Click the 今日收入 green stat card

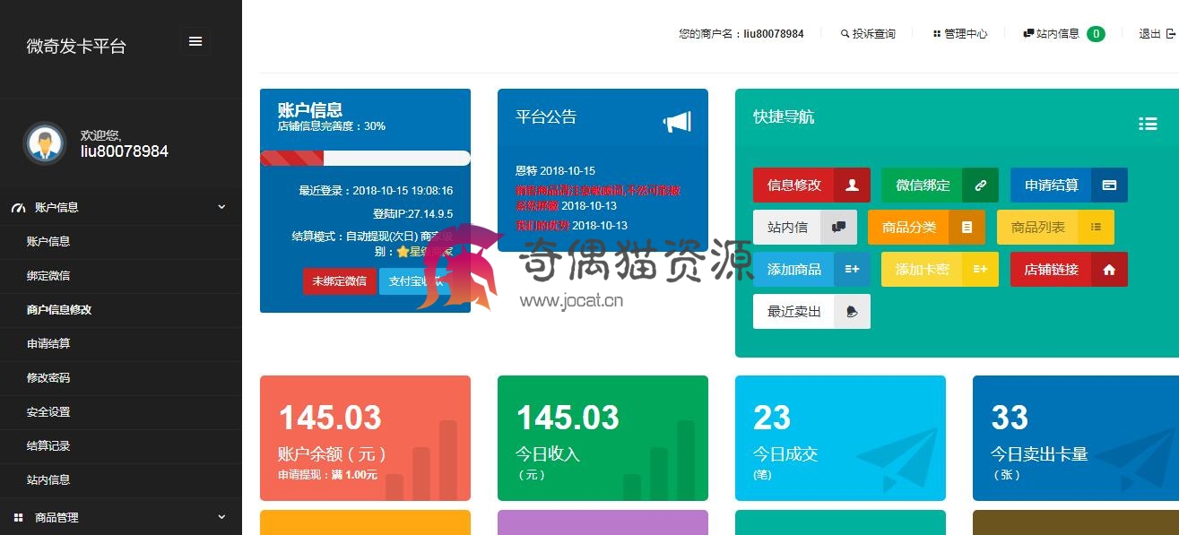pyautogui.click(x=603, y=438)
